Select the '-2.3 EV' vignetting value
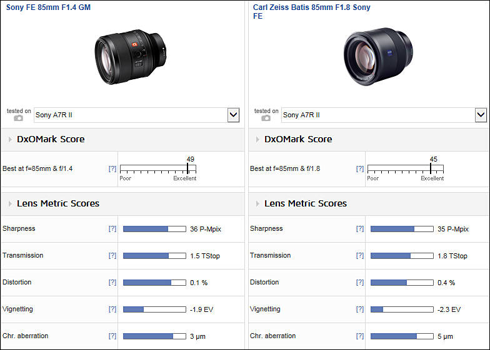The image size is (490, 350). point(449,309)
